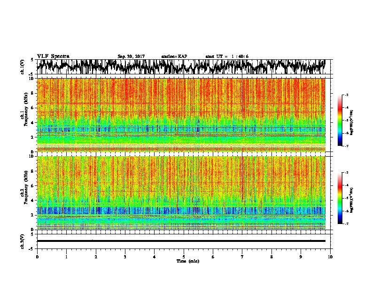The height and width of the screenshot is (288, 372).
Task: Click time axis tick label "1"
Action: point(66,257)
